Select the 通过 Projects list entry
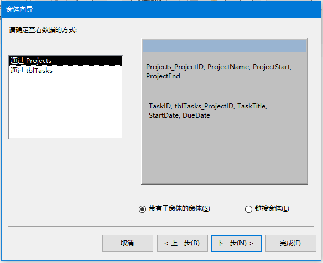This screenshot has height=263, width=323. 66,61
